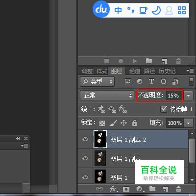Lock transparent pixels with checkerboard icon
This screenshot has height=196, width=196.
102,123
